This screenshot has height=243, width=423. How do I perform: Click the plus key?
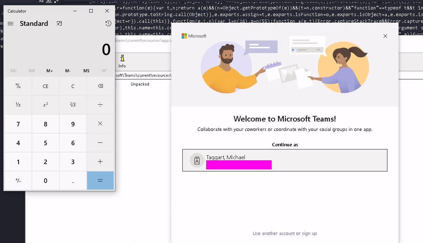click(x=100, y=162)
